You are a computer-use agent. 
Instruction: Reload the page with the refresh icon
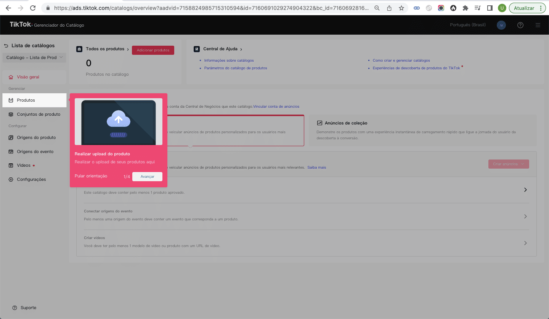33,8
